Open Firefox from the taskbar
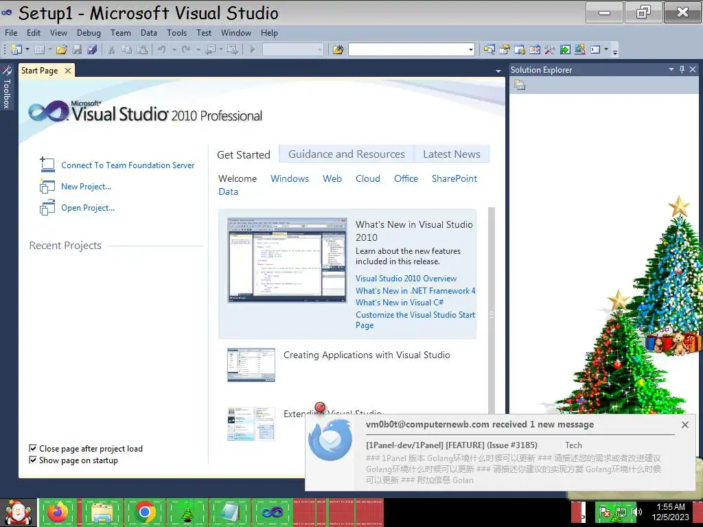This screenshot has height=527, width=703. pyautogui.click(x=58, y=512)
